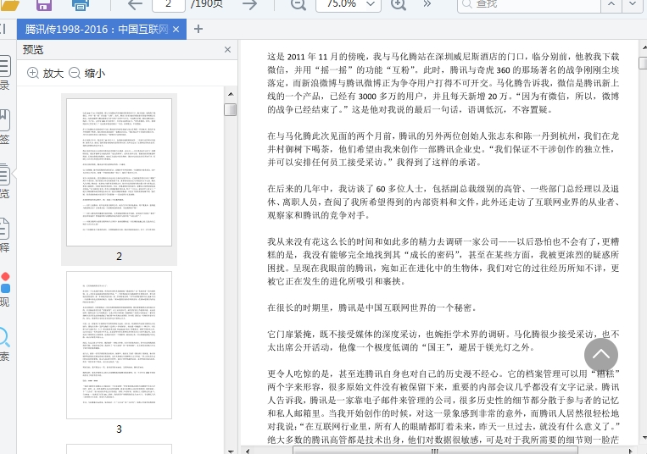Jump to top with round arrow button
This screenshot has height=454, width=647.
click(600, 355)
